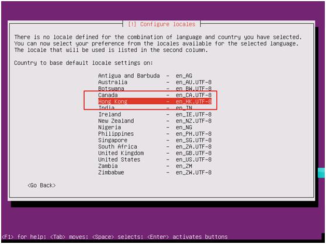Image resolution: width=326 pixels, height=244 pixels.
Task: Pick Nigeria en_NG from the list
Action: click(x=155, y=128)
